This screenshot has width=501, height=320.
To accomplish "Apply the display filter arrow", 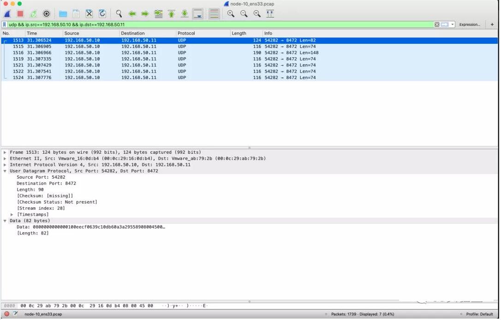I will point(444,24).
